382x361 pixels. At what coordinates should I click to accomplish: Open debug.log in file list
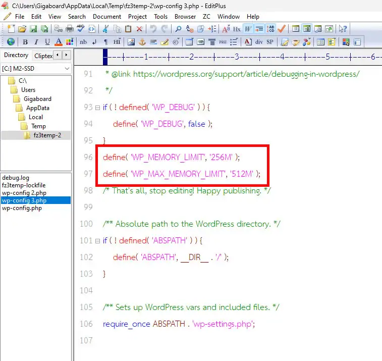coord(16,178)
